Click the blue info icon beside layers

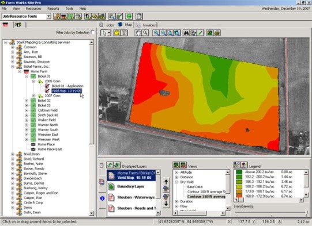102,198
